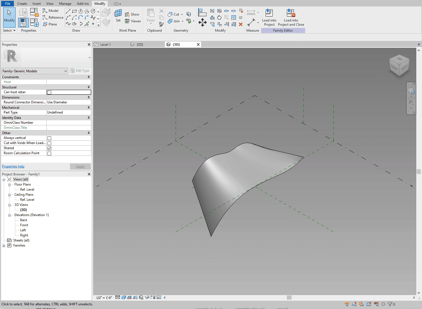Expand the Families tree node
Image resolution: width=422 pixels, height=309 pixels.
tap(4, 246)
